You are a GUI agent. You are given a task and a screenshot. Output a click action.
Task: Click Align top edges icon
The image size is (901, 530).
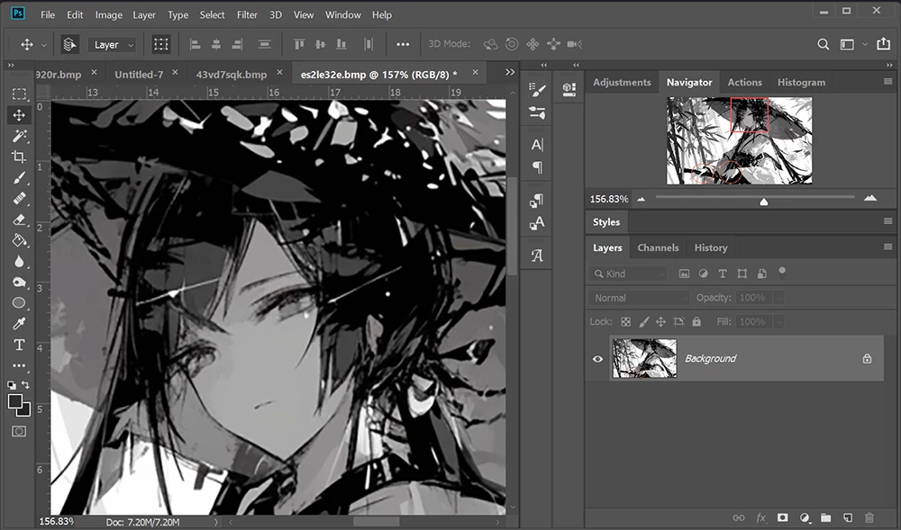point(299,44)
